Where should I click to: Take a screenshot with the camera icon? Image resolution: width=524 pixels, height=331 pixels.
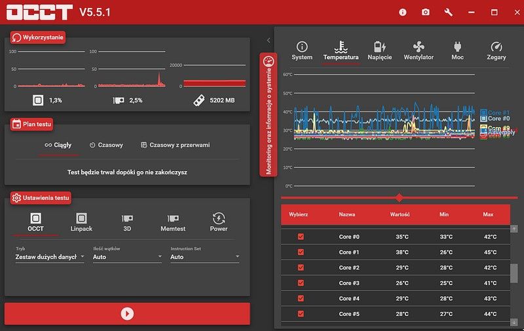click(x=425, y=12)
